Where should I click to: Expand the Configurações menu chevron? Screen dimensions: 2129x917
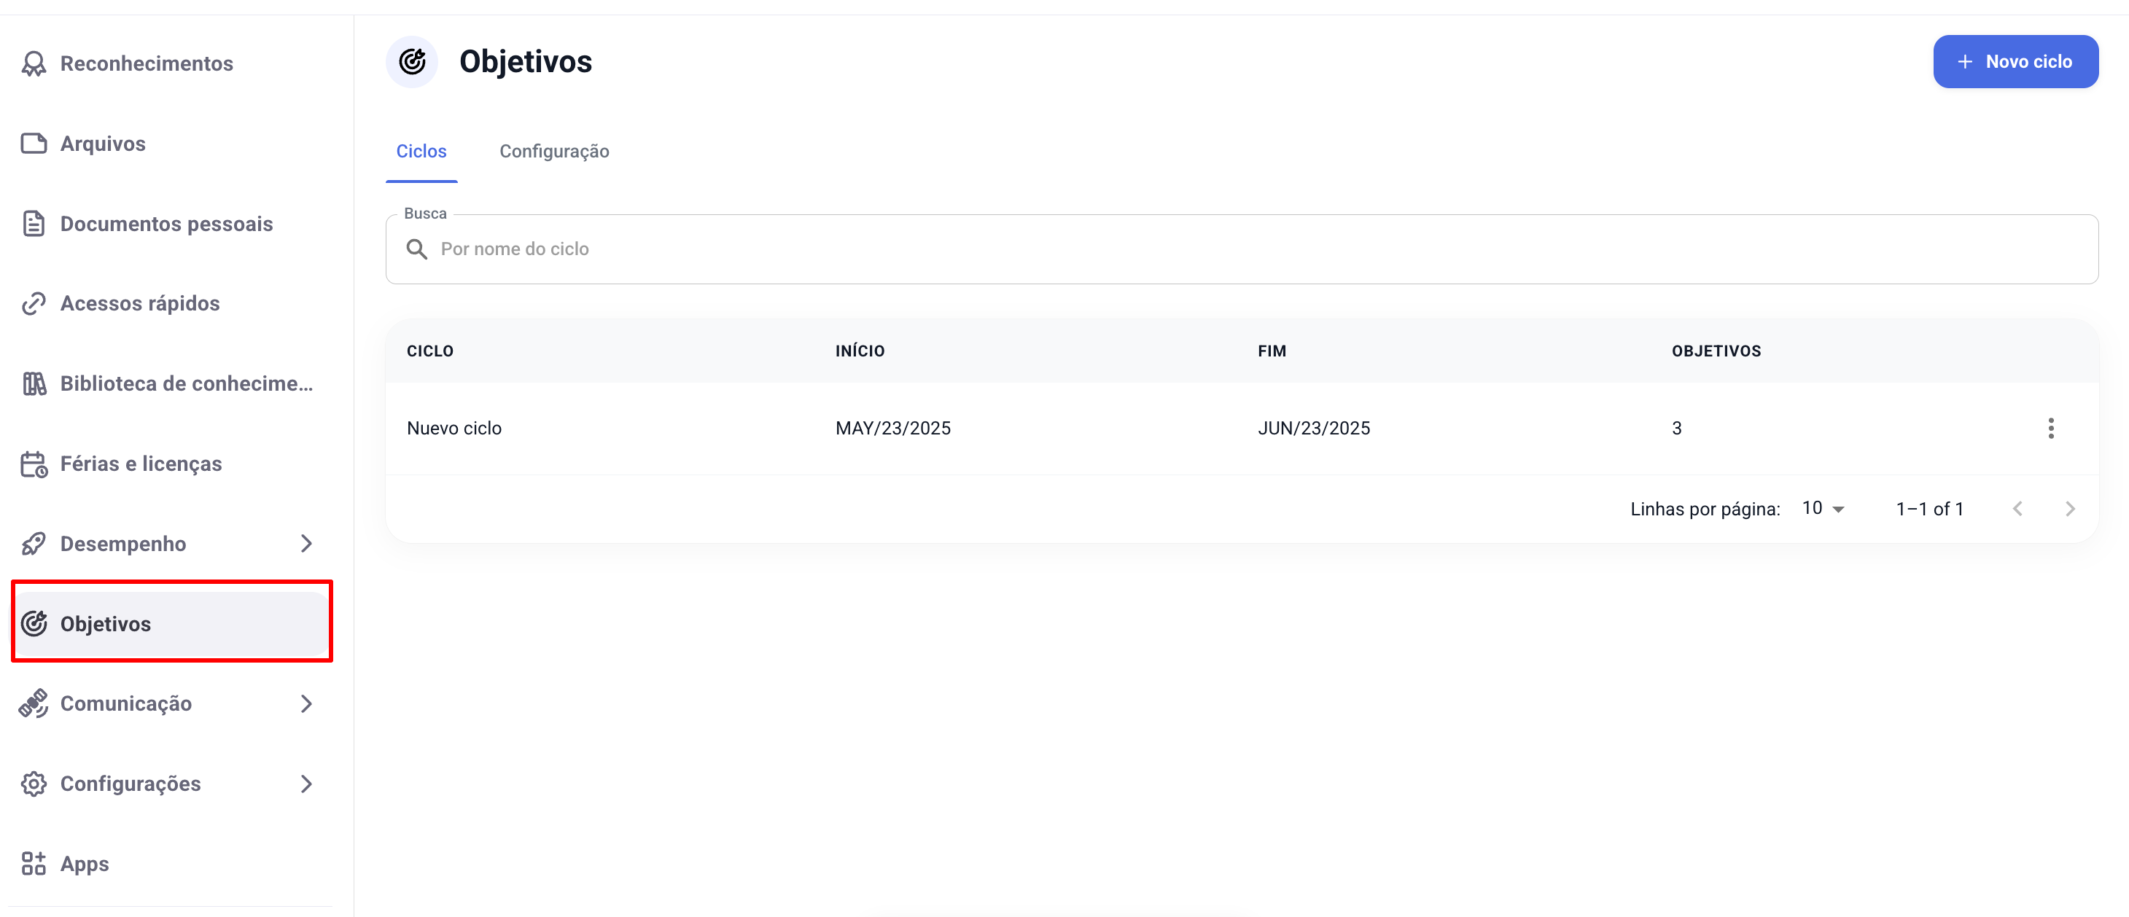[x=307, y=783]
